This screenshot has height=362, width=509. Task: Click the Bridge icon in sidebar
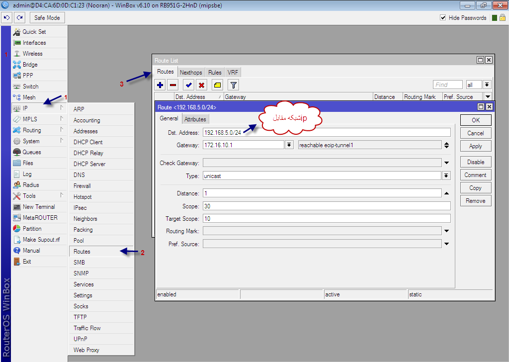tap(17, 65)
